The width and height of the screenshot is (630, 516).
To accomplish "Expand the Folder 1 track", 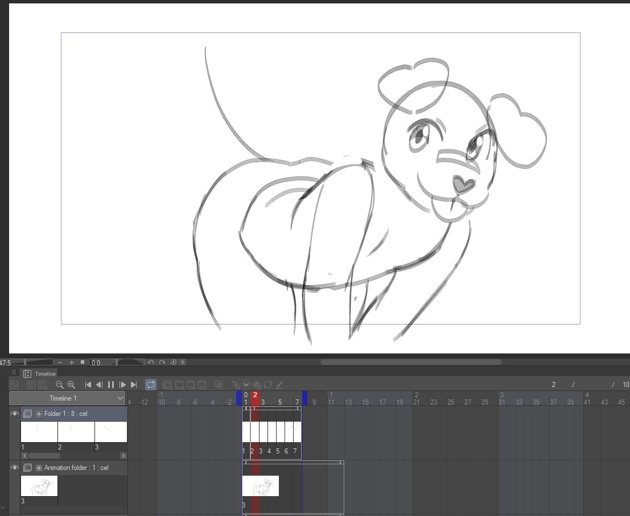I will (x=39, y=414).
